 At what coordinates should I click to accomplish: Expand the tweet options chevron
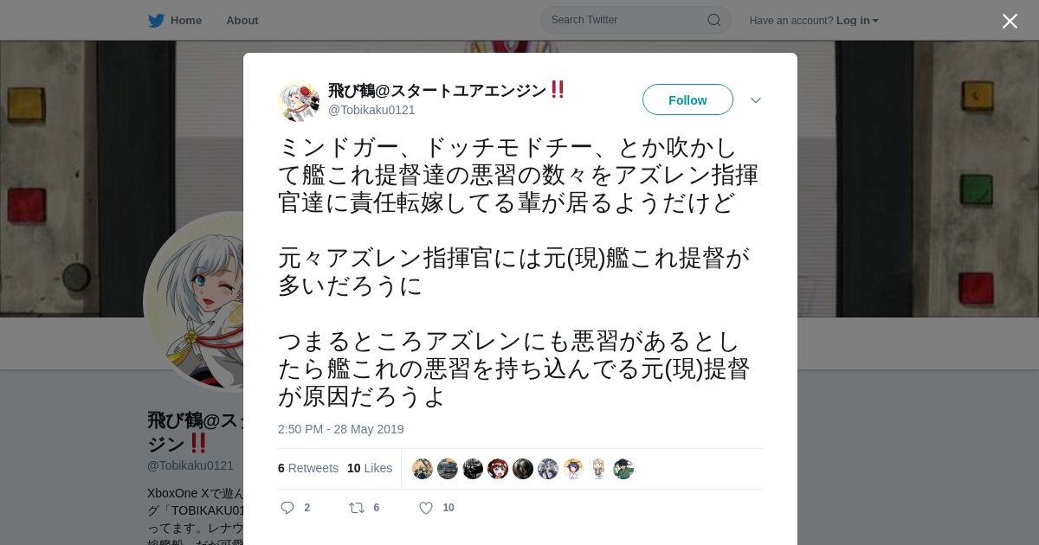click(x=755, y=100)
